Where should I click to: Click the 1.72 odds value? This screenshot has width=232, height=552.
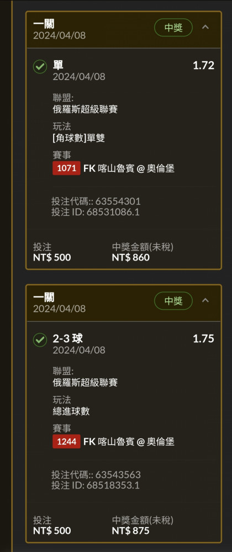click(203, 66)
